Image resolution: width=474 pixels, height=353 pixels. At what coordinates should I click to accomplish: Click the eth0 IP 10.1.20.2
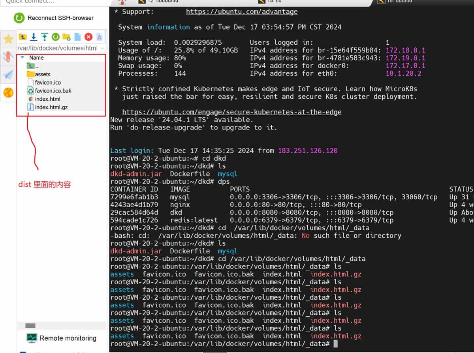(403, 73)
